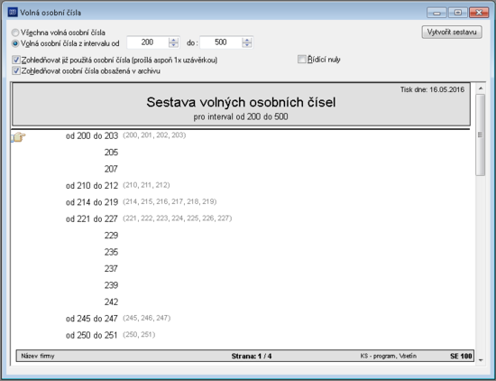496x381 pixels.
Task: Click the report scrollbar down arrow
Action: [481, 360]
